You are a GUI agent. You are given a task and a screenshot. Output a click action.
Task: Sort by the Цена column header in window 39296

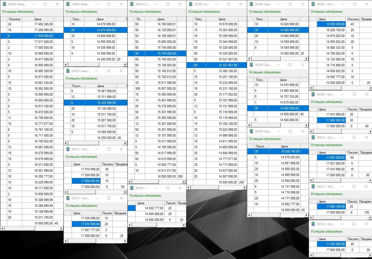222,19
